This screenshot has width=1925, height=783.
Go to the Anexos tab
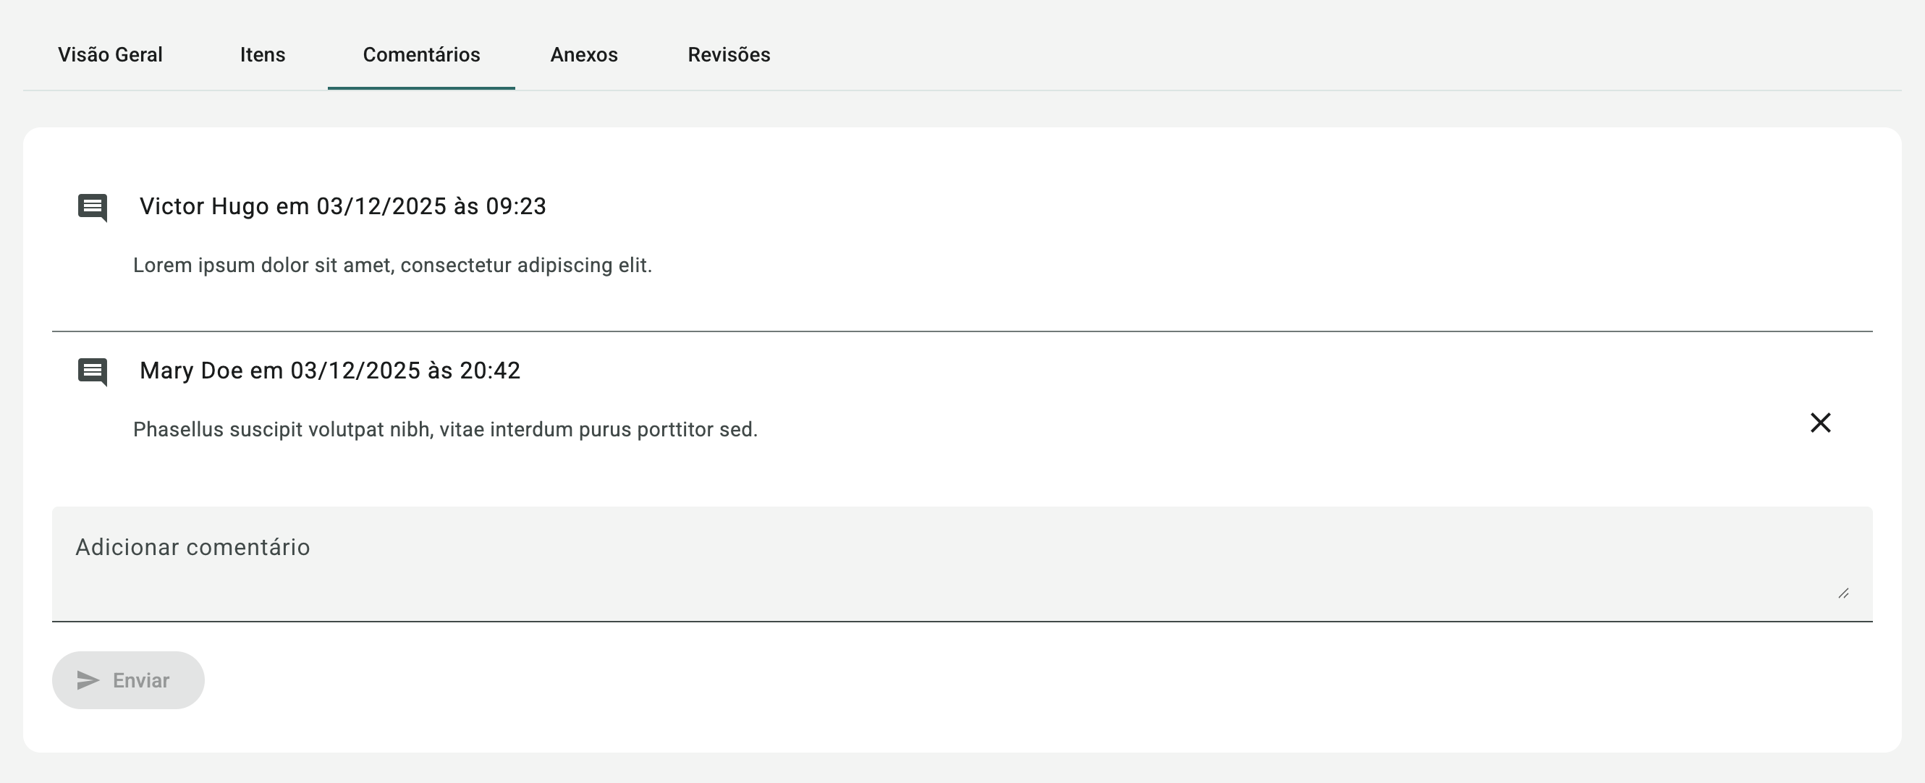tap(583, 54)
